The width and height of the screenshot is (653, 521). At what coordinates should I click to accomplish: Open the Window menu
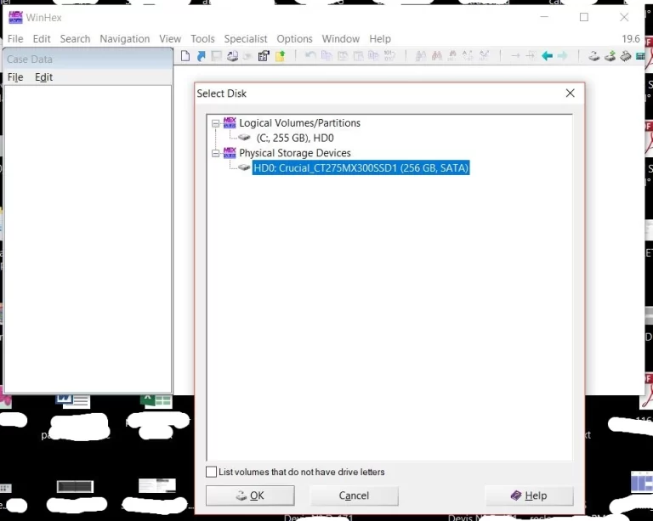click(x=341, y=39)
